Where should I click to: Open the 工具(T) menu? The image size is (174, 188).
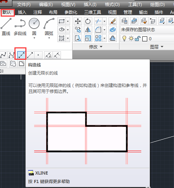(135, 5)
